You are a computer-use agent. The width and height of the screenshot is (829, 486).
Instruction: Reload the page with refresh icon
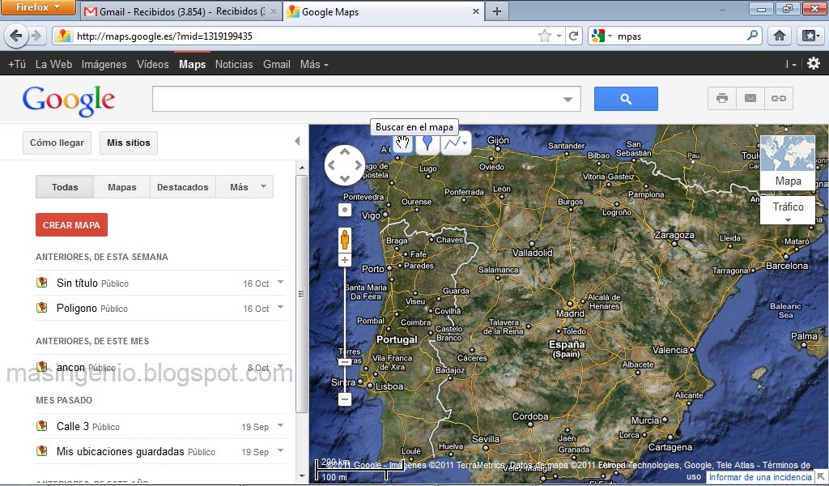(x=574, y=36)
